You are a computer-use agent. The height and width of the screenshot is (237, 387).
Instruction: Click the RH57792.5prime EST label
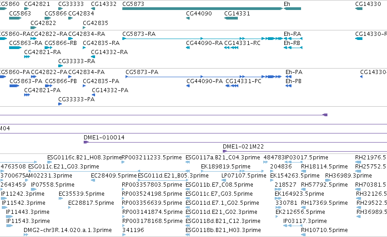click(324, 185)
